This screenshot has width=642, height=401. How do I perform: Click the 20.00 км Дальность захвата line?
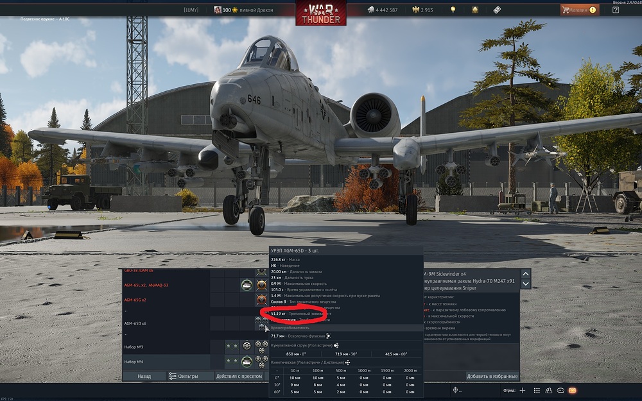[x=296, y=271]
